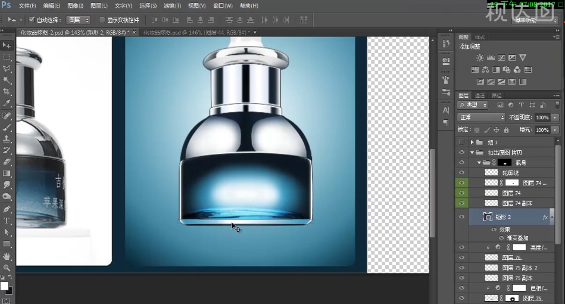This screenshot has height=304, width=565.
Task: Select the Move tool in the toolbox
Action: tap(7, 45)
